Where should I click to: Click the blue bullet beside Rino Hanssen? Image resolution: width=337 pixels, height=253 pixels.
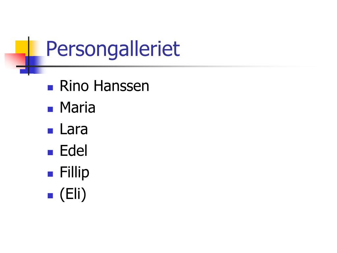point(50,88)
